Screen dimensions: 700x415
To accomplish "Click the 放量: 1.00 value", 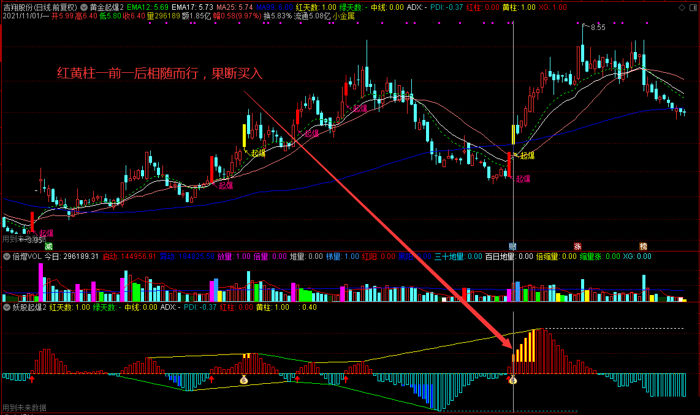I will click(x=234, y=256).
